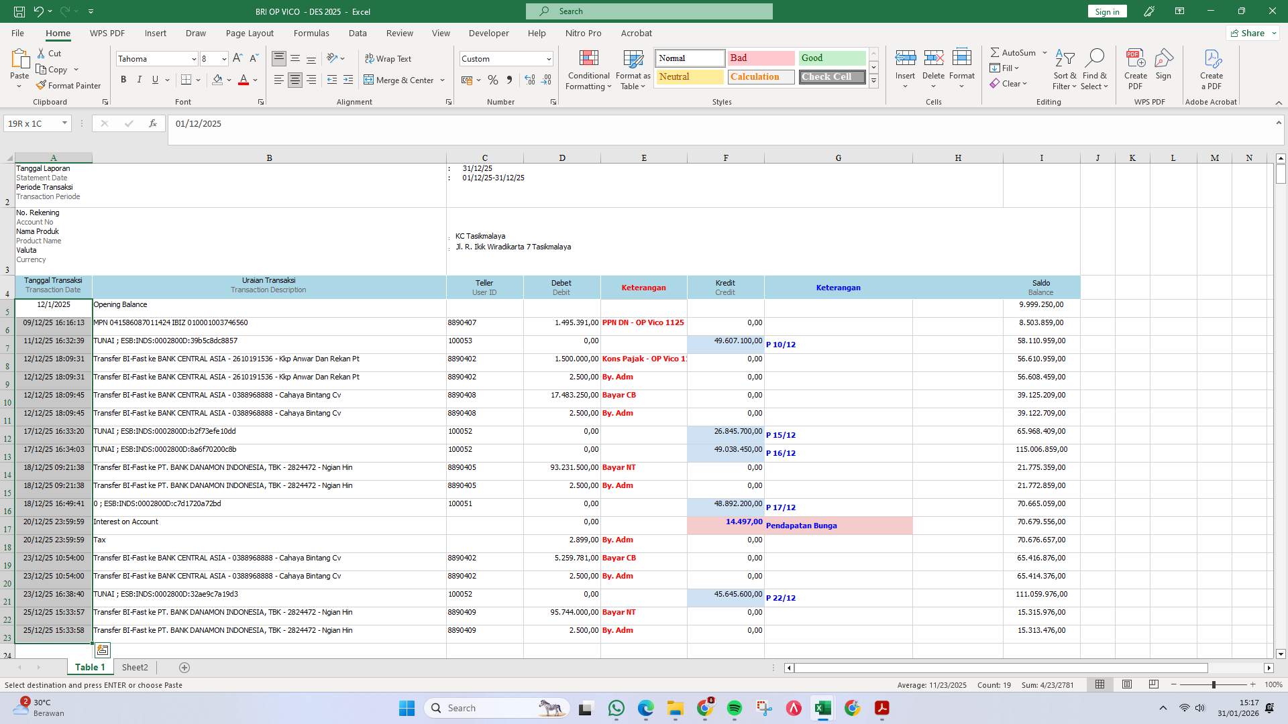Switch to the Formulas ribbon tab

tap(311, 33)
